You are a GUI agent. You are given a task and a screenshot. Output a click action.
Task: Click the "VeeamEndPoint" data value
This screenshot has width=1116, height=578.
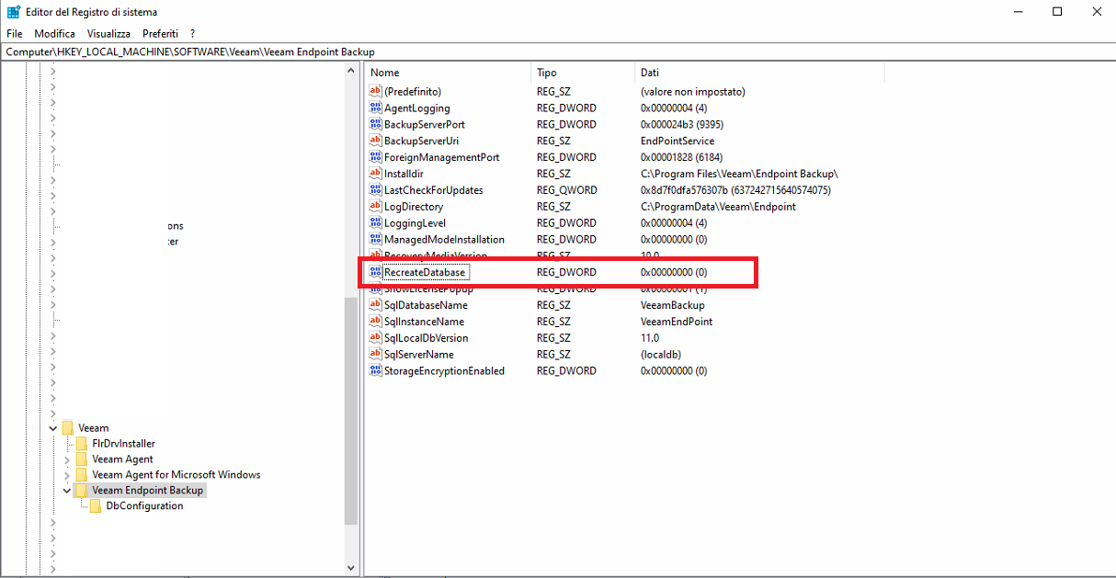pyautogui.click(x=677, y=322)
